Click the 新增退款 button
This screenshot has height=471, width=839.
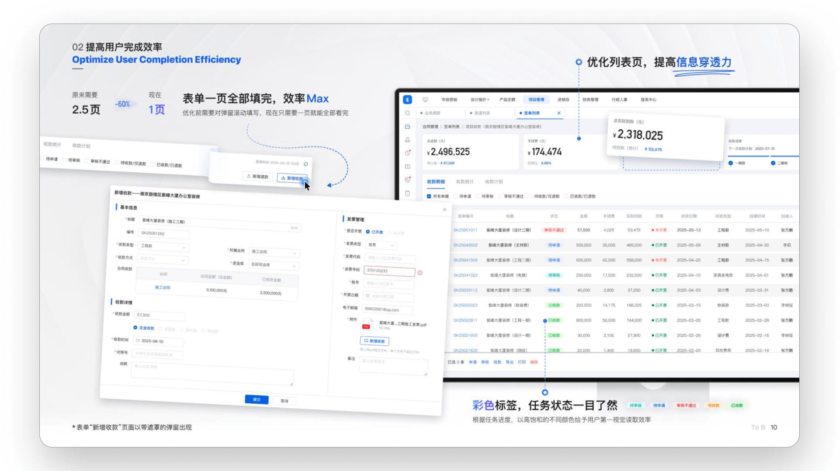point(258,177)
